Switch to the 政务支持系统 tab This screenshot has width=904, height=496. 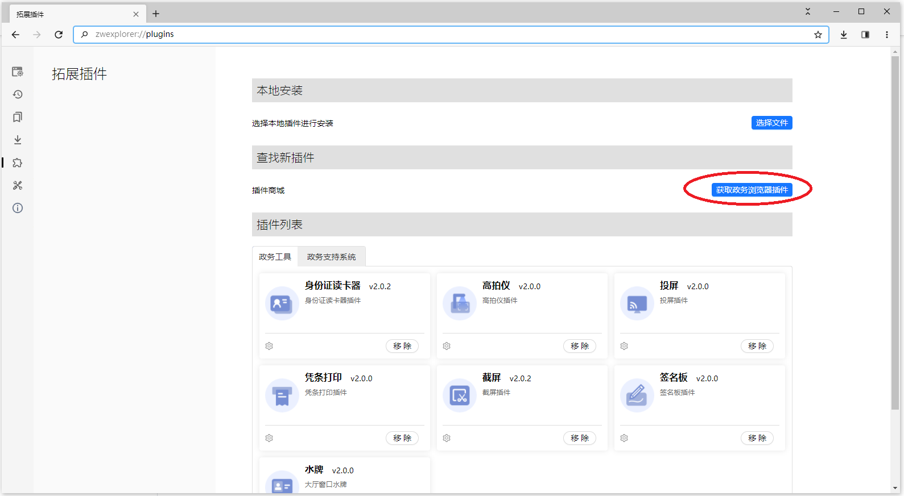point(331,257)
